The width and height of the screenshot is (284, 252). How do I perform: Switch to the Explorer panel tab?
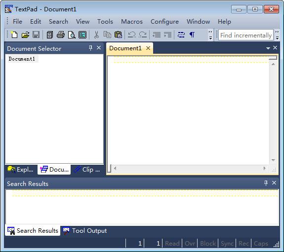(x=20, y=170)
